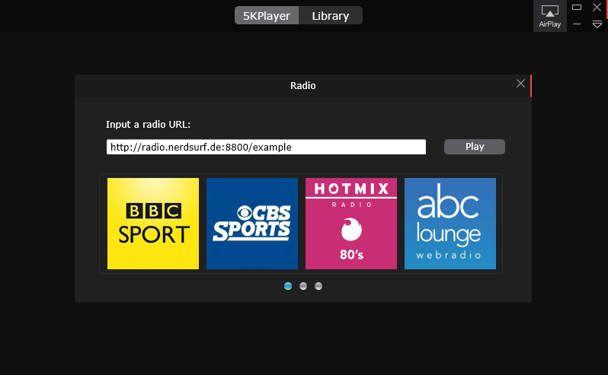608x375 pixels.
Task: Close the Radio dialog
Action: click(x=520, y=83)
